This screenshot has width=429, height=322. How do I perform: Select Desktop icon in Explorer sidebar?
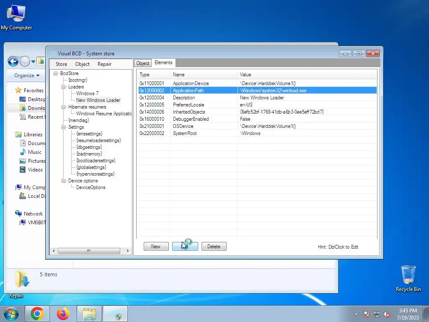pos(23,99)
